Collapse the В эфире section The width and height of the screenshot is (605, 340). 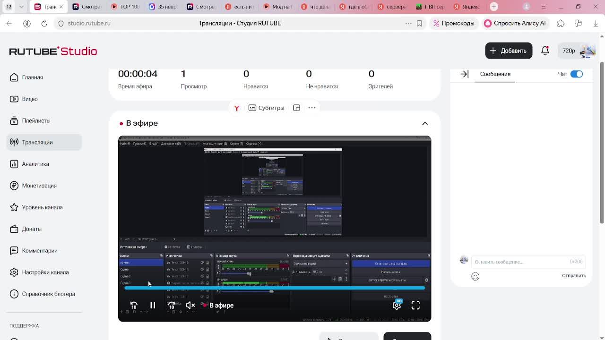[x=425, y=123]
